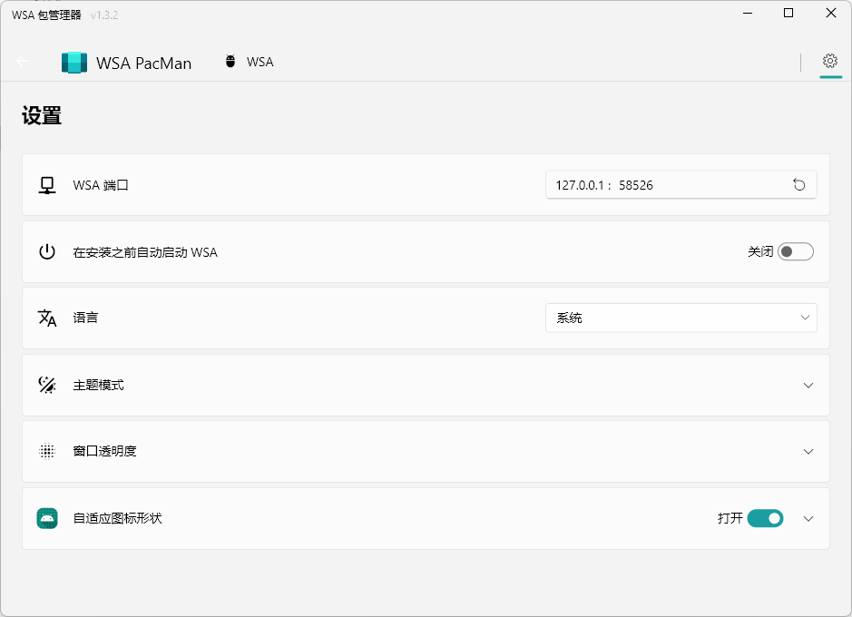Open the settings gear icon

click(x=829, y=61)
